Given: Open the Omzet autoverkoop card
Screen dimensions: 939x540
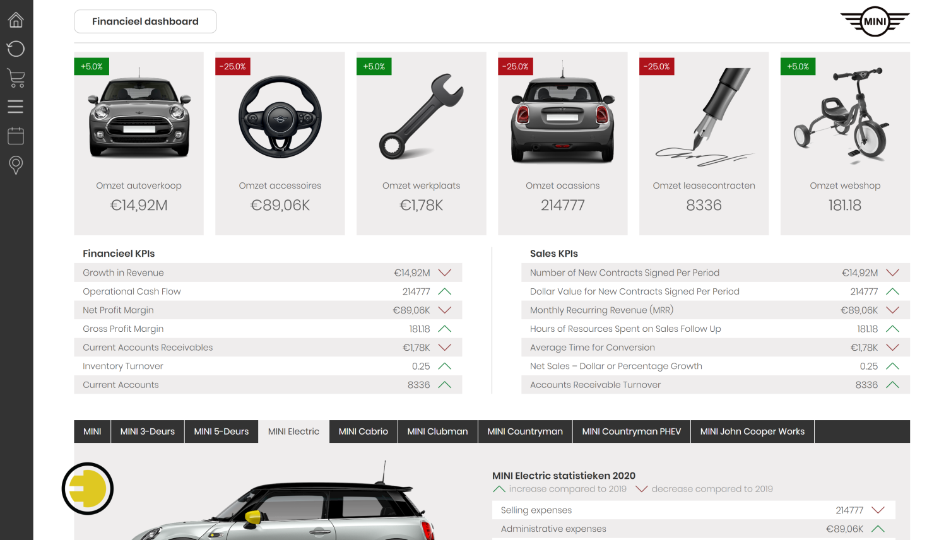Looking at the screenshot, I should (x=139, y=144).
